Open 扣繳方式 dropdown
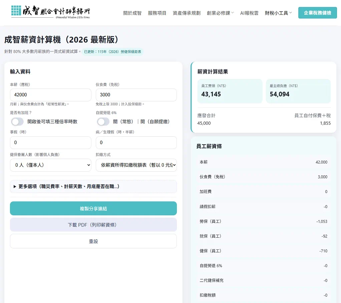The image size is (341, 303). [x=136, y=165]
